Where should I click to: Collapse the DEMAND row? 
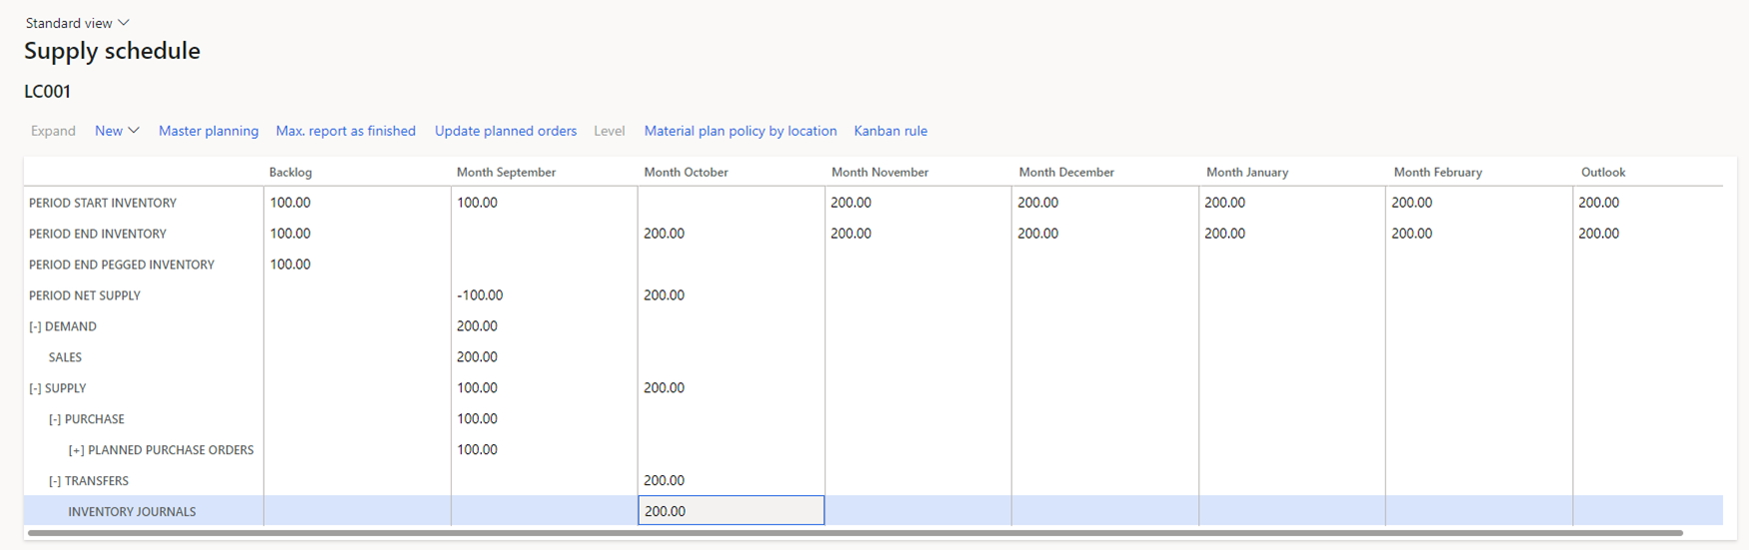(35, 326)
